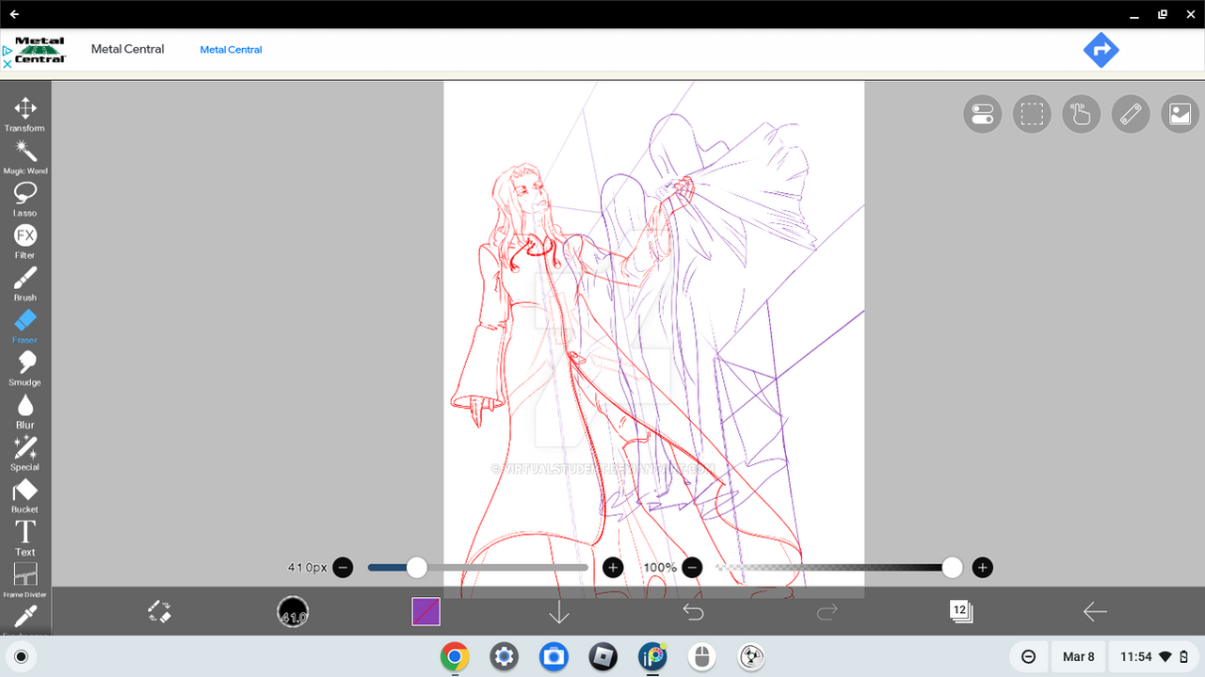Decrease brush thickness with minus button

tap(343, 567)
